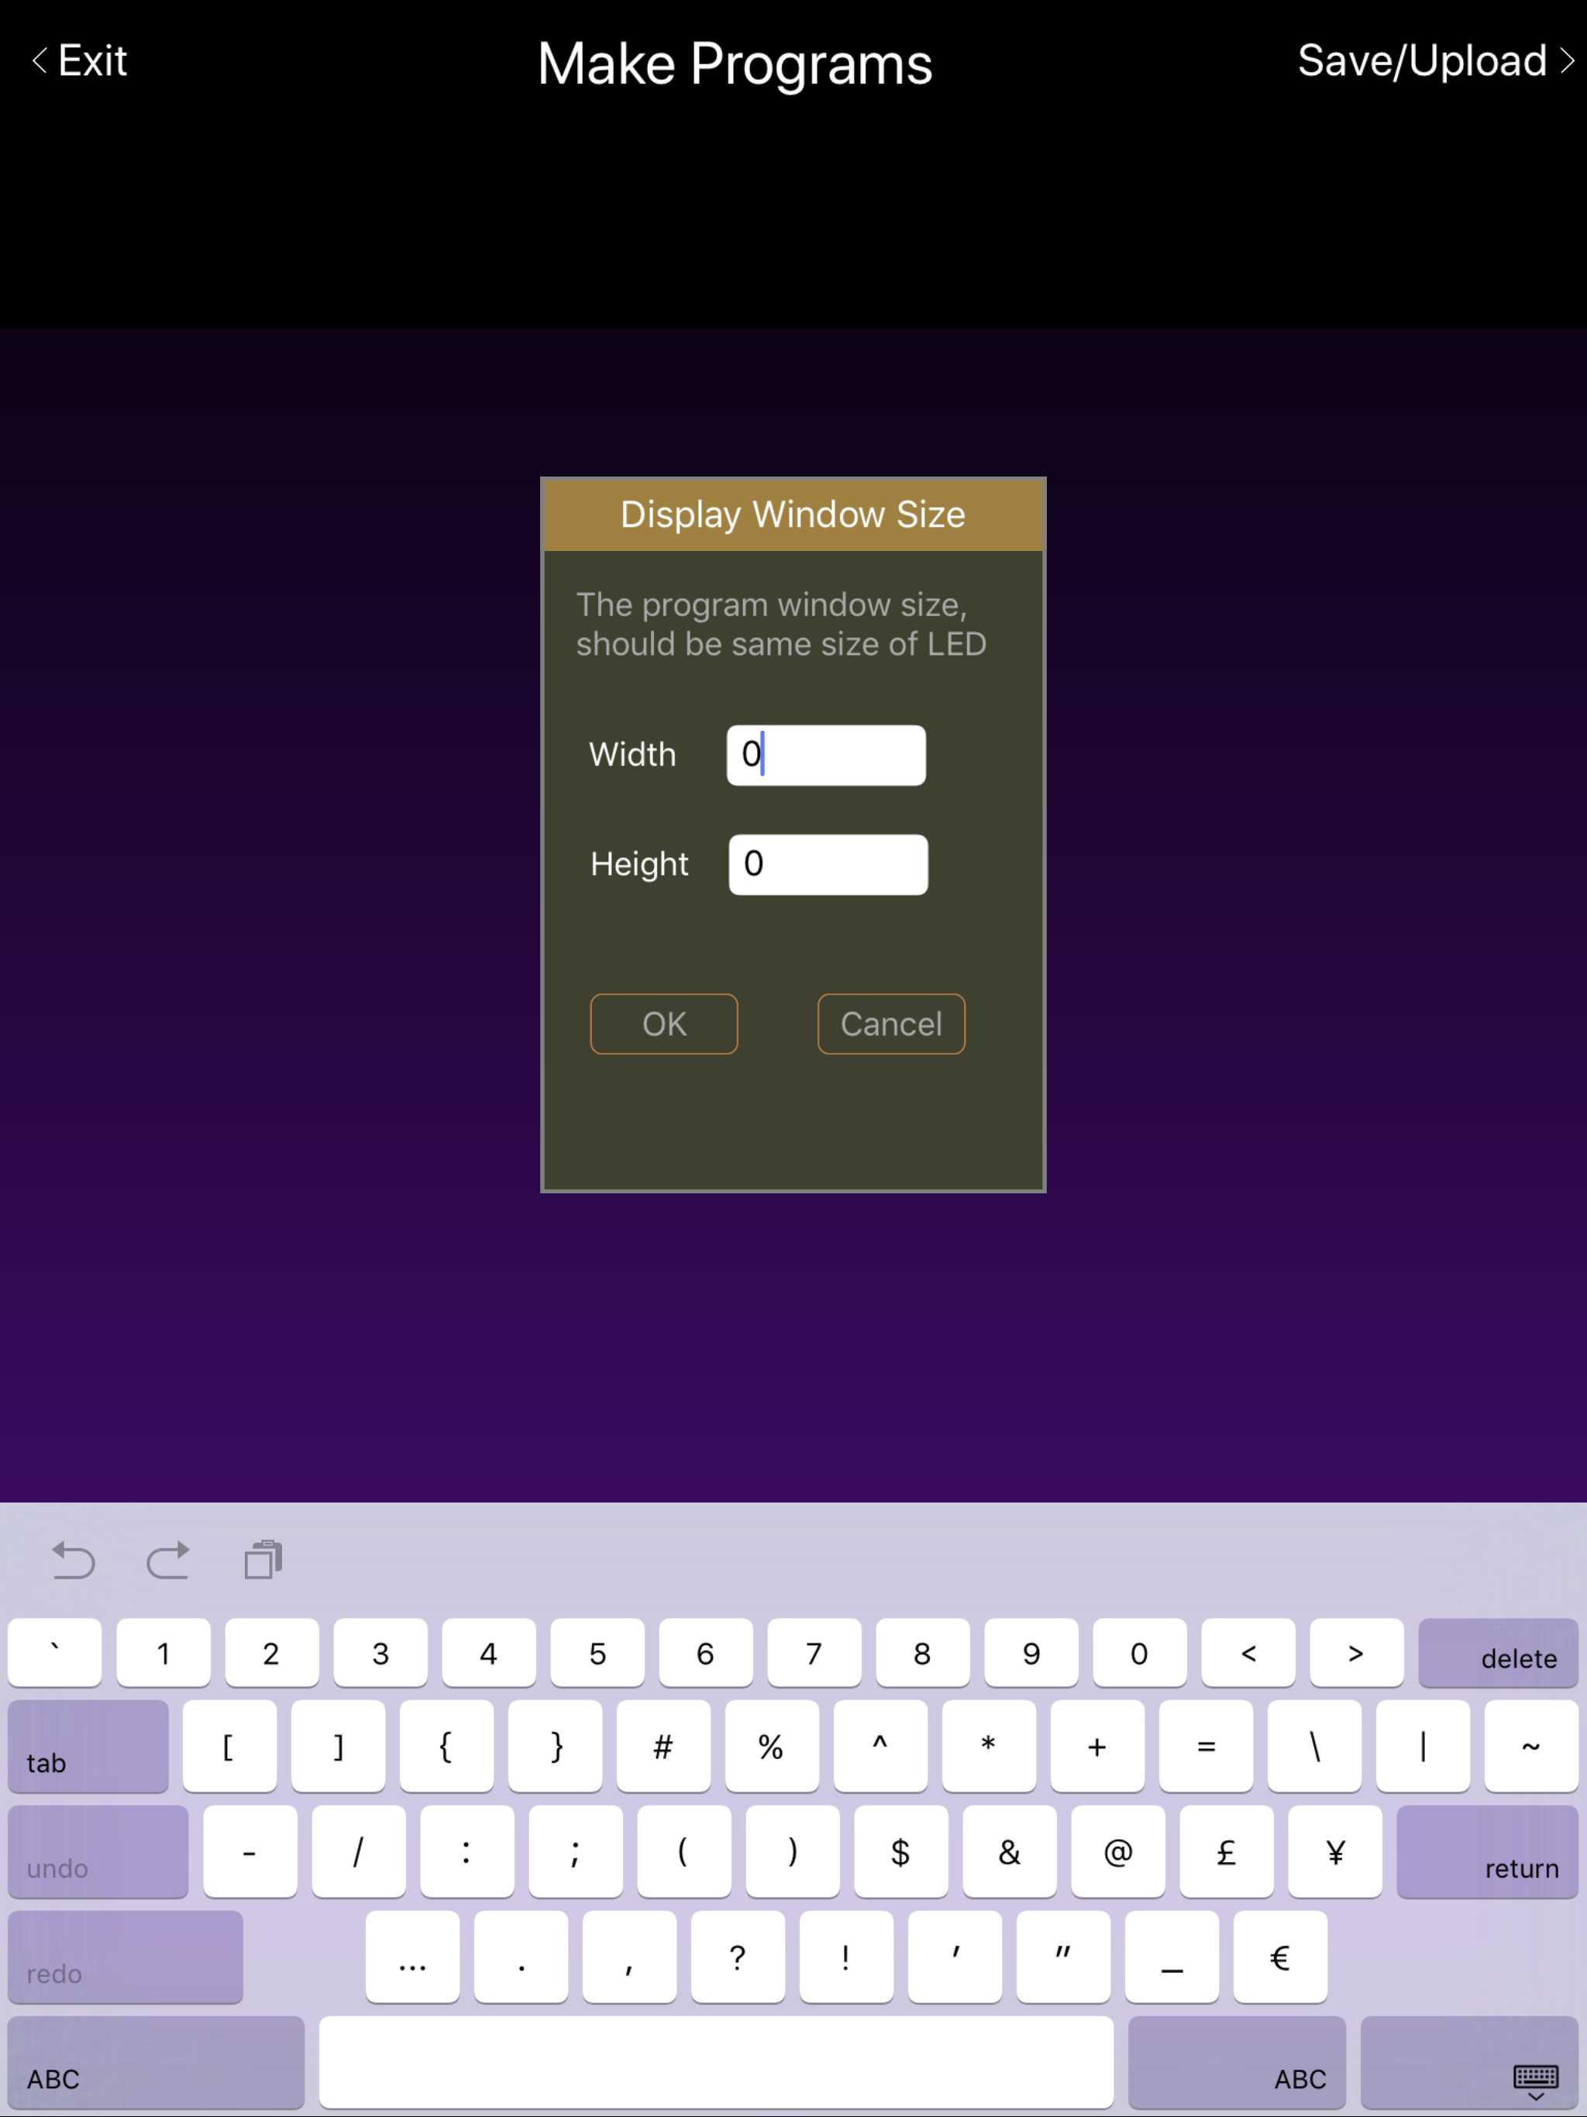Tap the undo key on keyboard
The width and height of the screenshot is (1587, 2117).
(x=98, y=1852)
